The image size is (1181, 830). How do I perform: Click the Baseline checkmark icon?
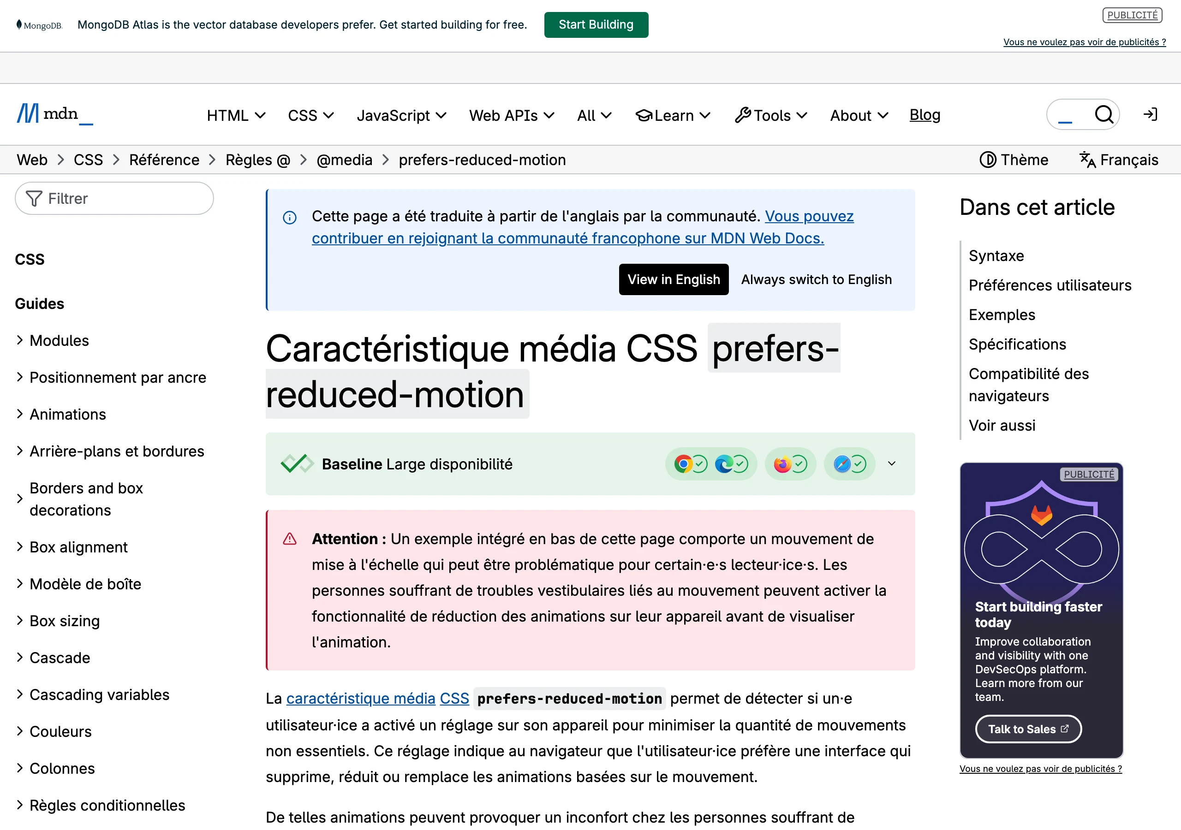click(297, 464)
